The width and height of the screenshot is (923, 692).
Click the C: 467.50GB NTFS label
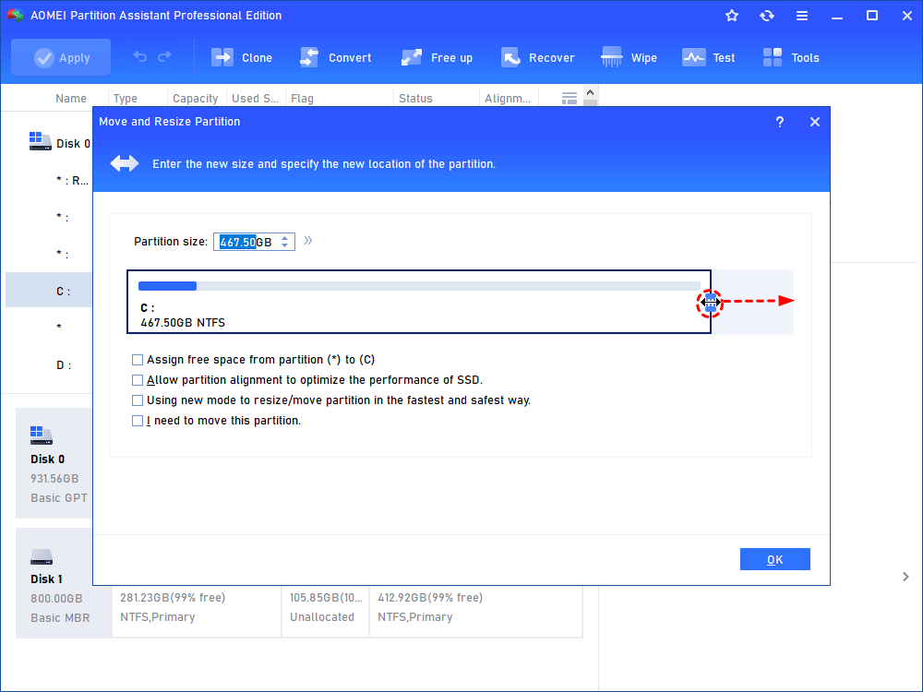pos(183,316)
